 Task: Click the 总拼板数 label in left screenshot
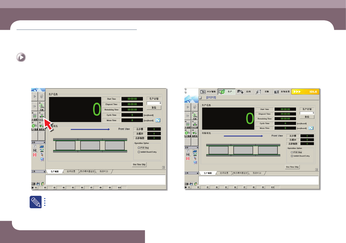point(140,138)
